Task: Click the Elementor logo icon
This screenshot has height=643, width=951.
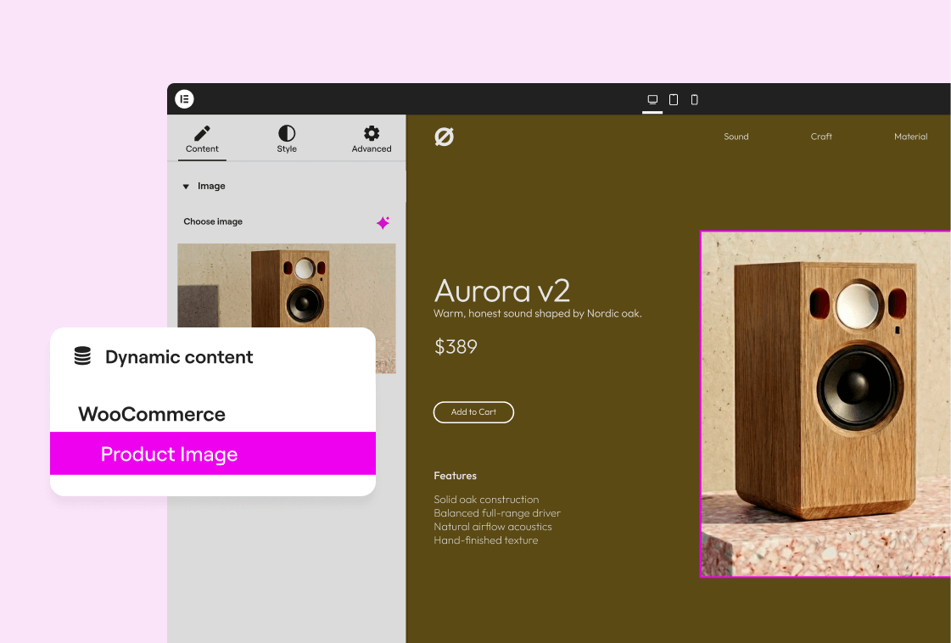Action: (184, 99)
